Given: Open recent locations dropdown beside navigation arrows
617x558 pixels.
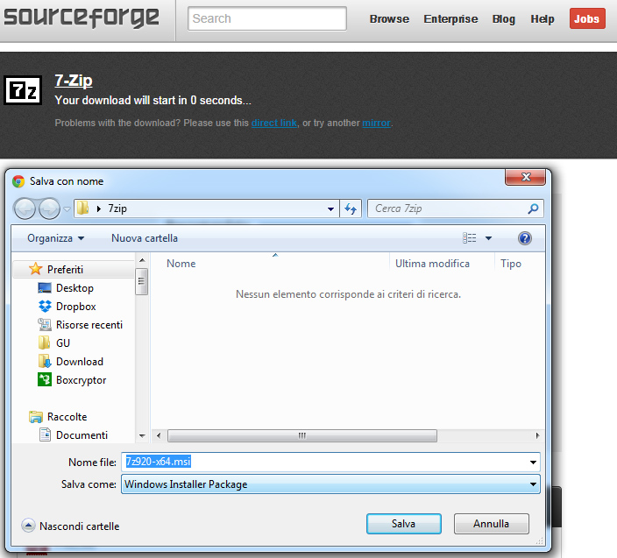Looking at the screenshot, I should 67,208.
